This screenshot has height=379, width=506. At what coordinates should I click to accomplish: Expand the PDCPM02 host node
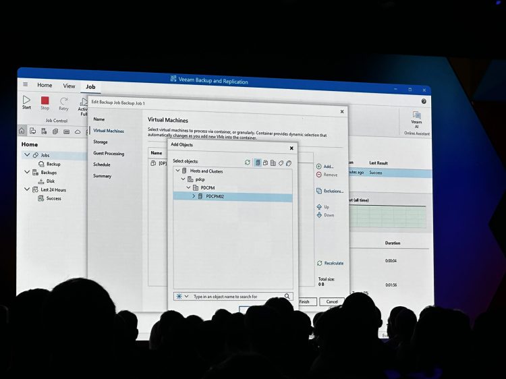pyautogui.click(x=194, y=196)
